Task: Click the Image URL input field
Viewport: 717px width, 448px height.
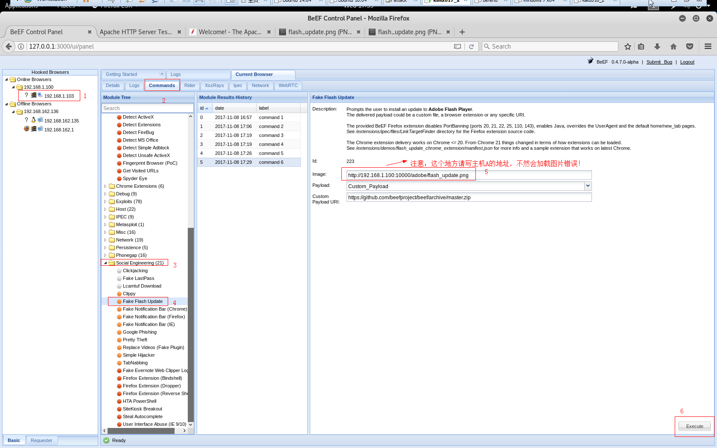Action: [x=469, y=175]
